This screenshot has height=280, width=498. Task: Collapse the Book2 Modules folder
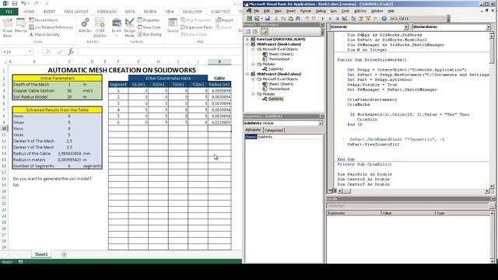(253, 94)
